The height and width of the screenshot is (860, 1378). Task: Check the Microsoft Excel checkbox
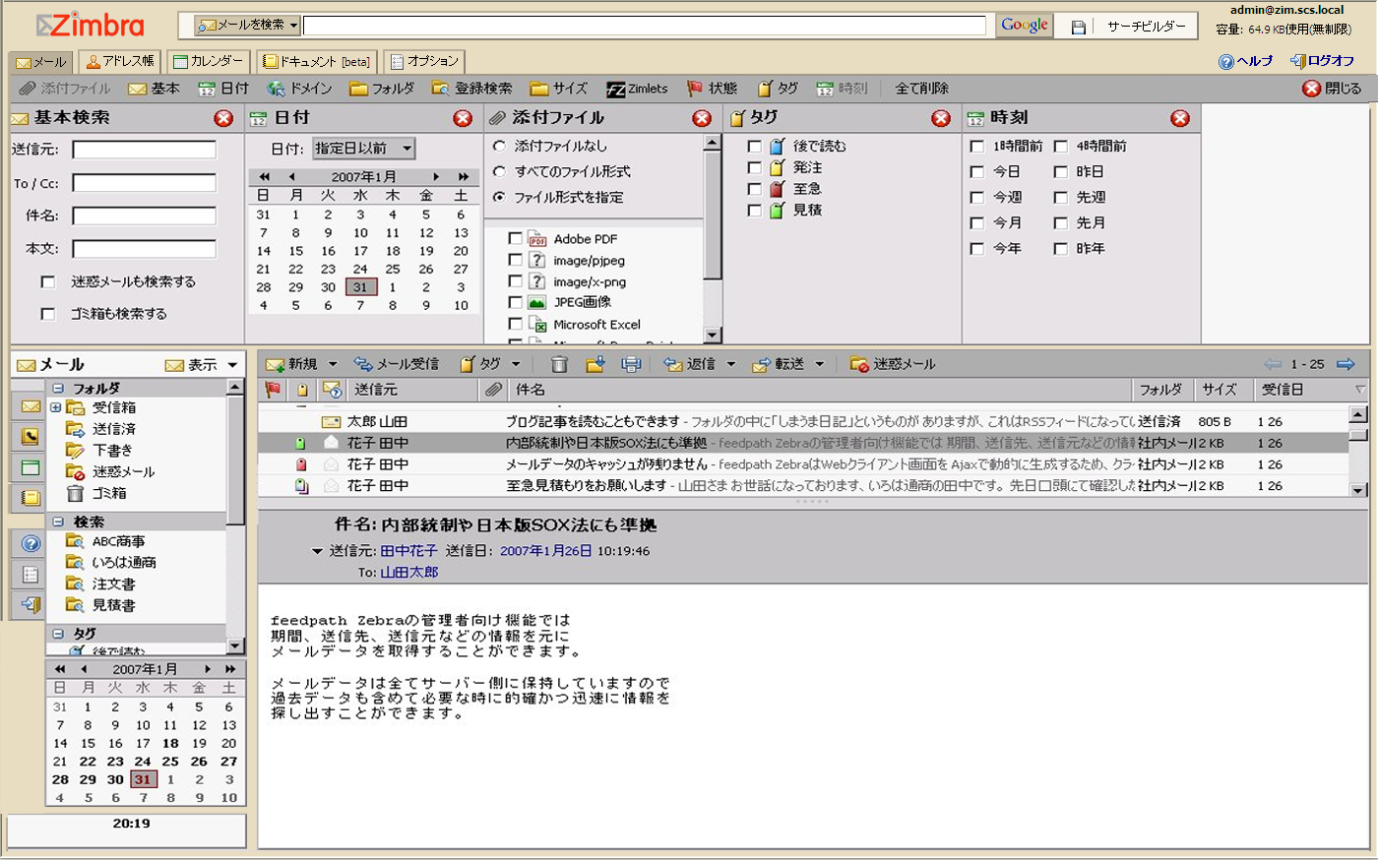coord(515,324)
